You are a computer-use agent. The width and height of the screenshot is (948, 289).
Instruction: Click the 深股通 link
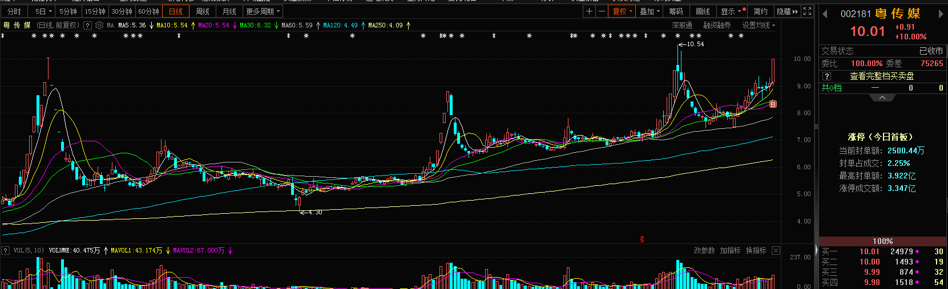(x=682, y=25)
